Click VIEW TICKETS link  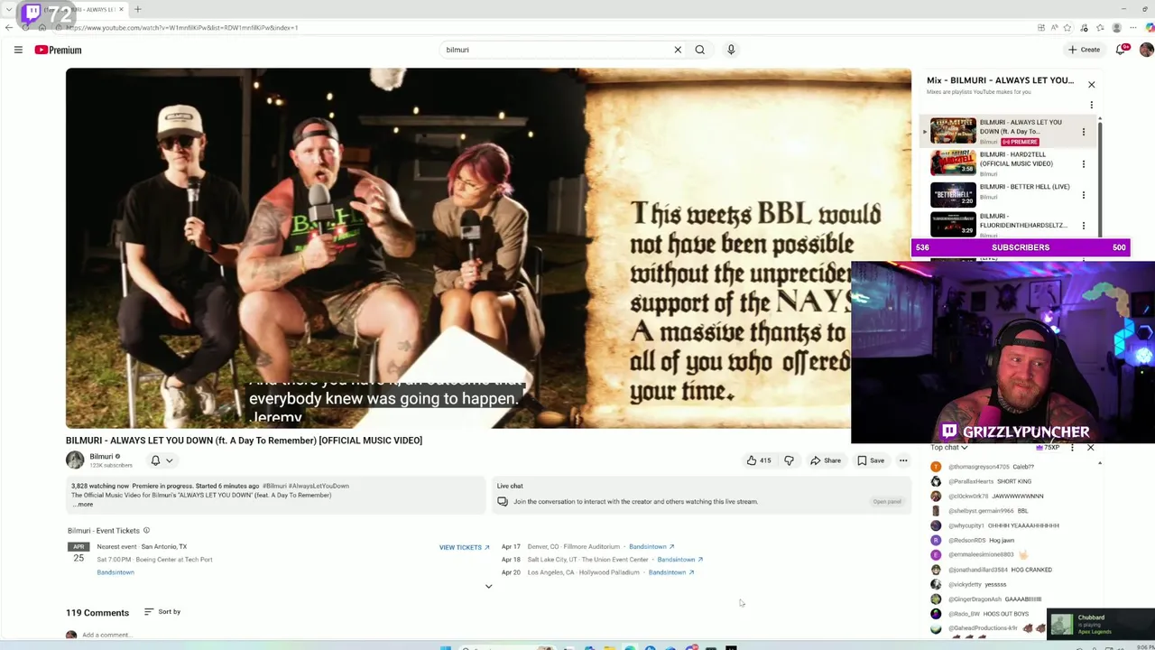click(464, 547)
